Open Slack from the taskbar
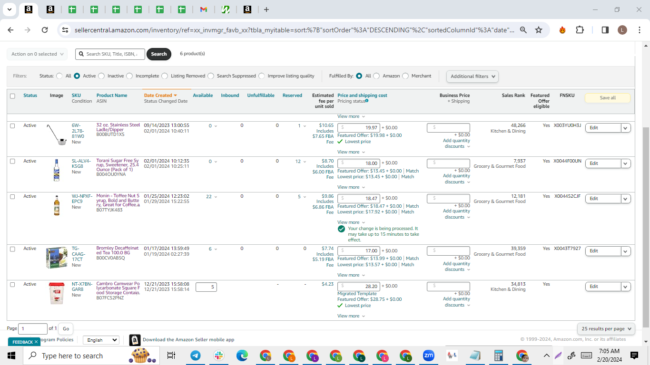This screenshot has height=365, width=650. pyautogui.click(x=219, y=355)
